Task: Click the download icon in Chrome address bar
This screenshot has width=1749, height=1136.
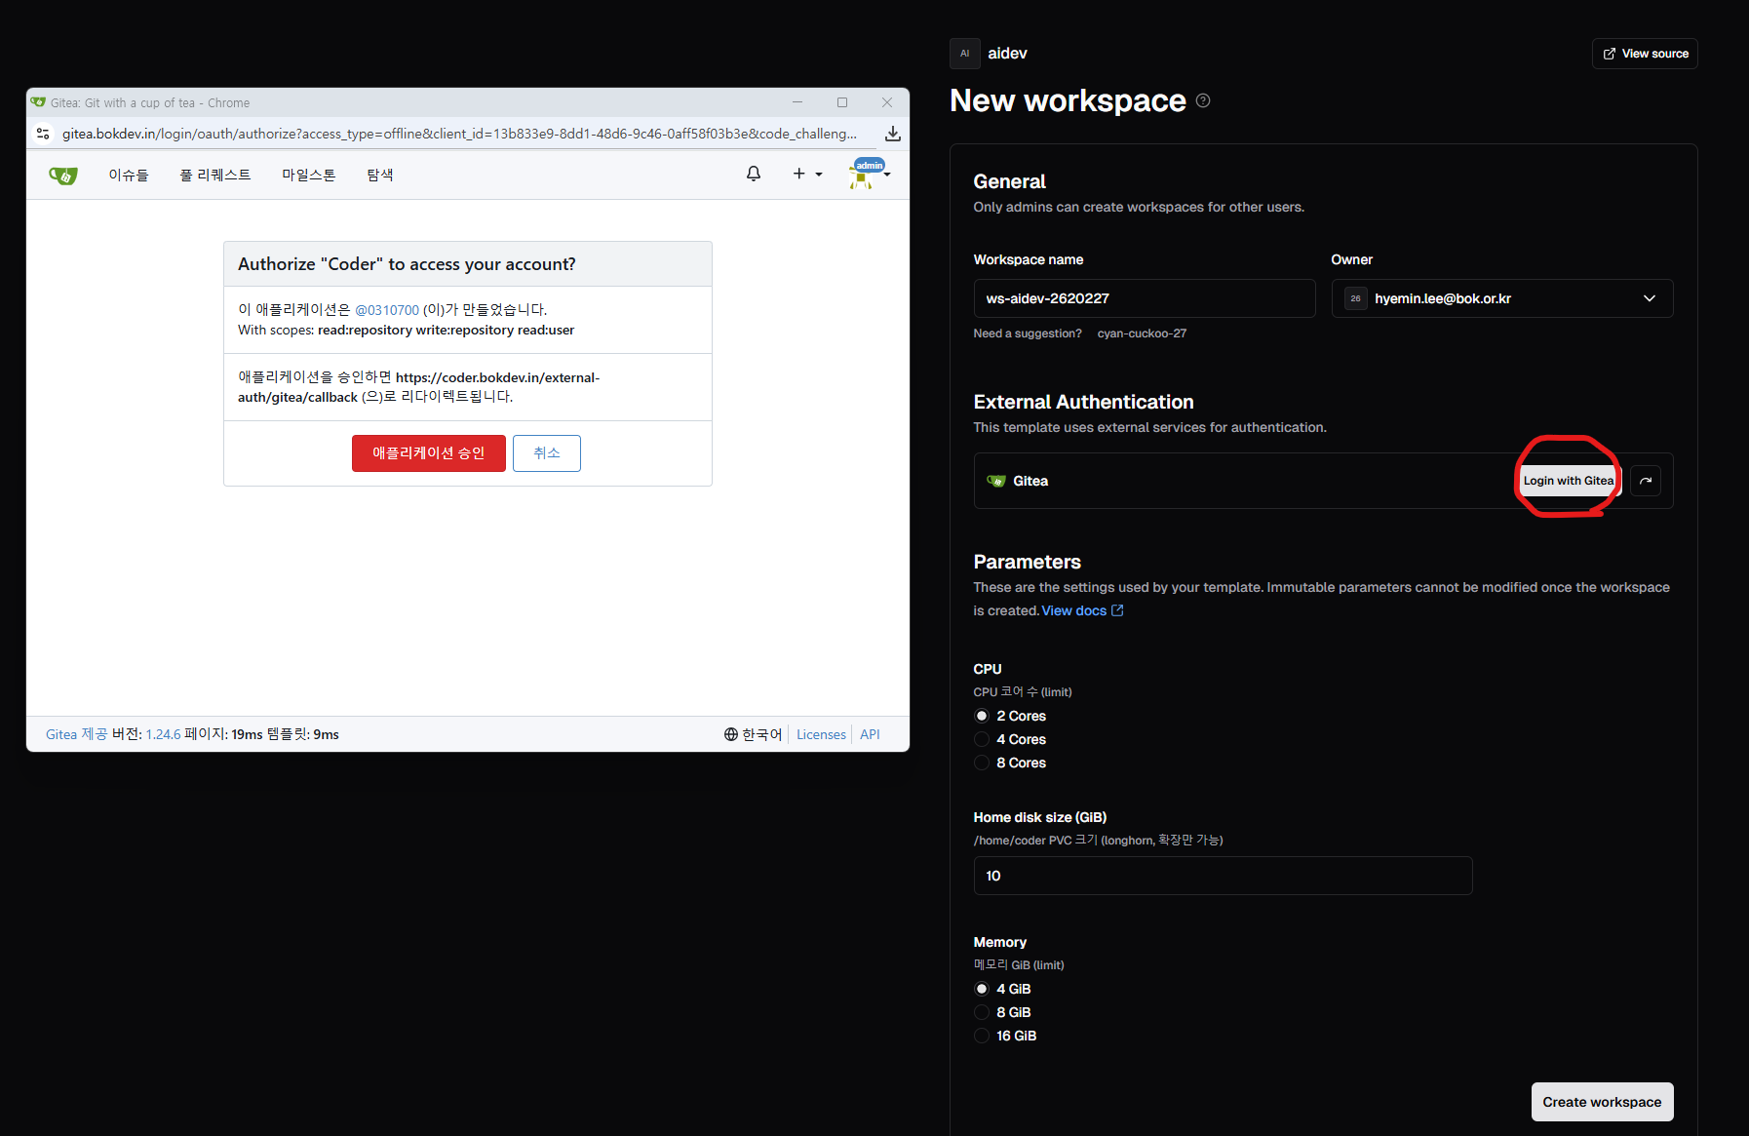Action: [892, 134]
